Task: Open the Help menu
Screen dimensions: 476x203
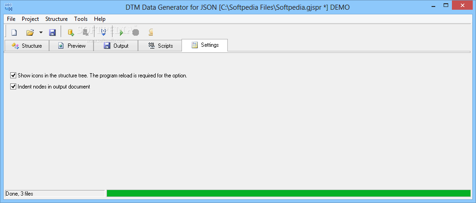Action: pyautogui.click(x=100, y=19)
